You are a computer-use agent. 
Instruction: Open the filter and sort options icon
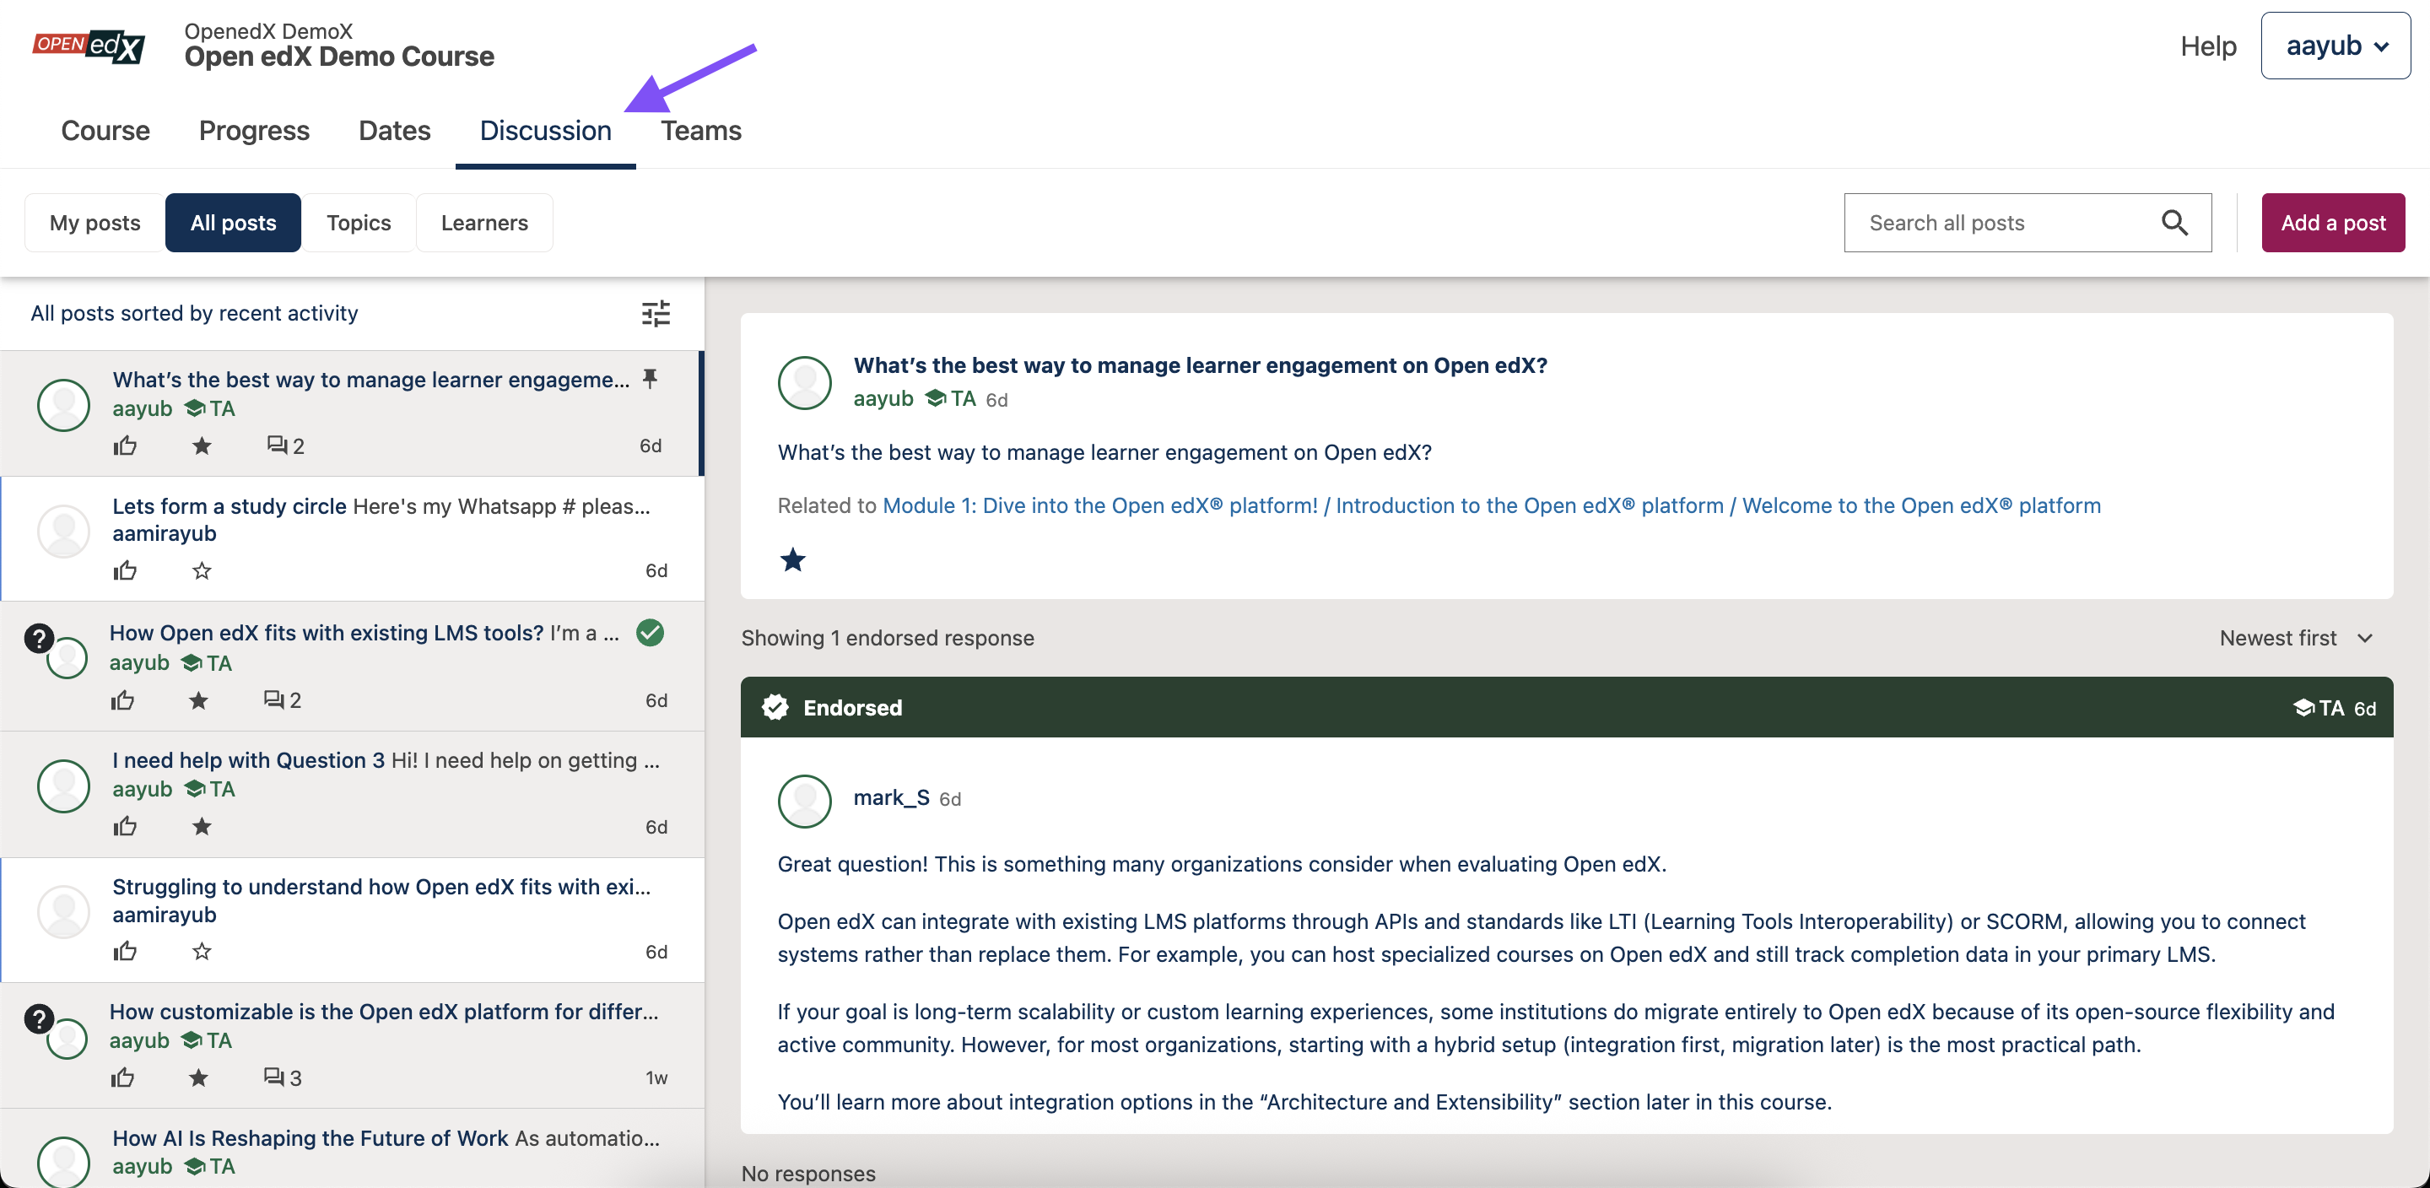656,312
